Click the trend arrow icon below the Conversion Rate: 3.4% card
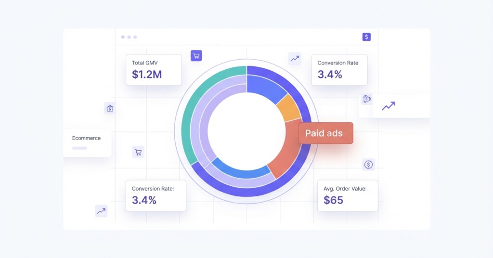 (101, 211)
